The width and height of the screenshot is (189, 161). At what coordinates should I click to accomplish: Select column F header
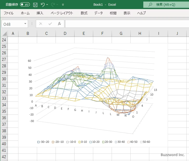(103, 33)
